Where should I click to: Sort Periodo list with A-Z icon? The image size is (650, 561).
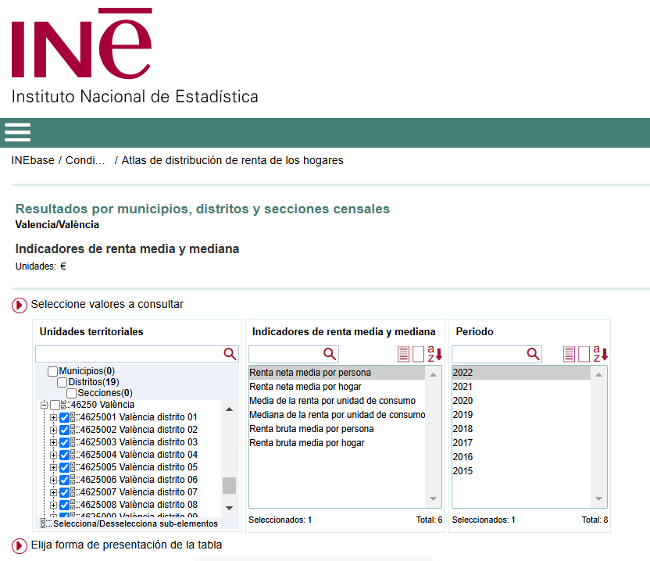[x=600, y=354]
